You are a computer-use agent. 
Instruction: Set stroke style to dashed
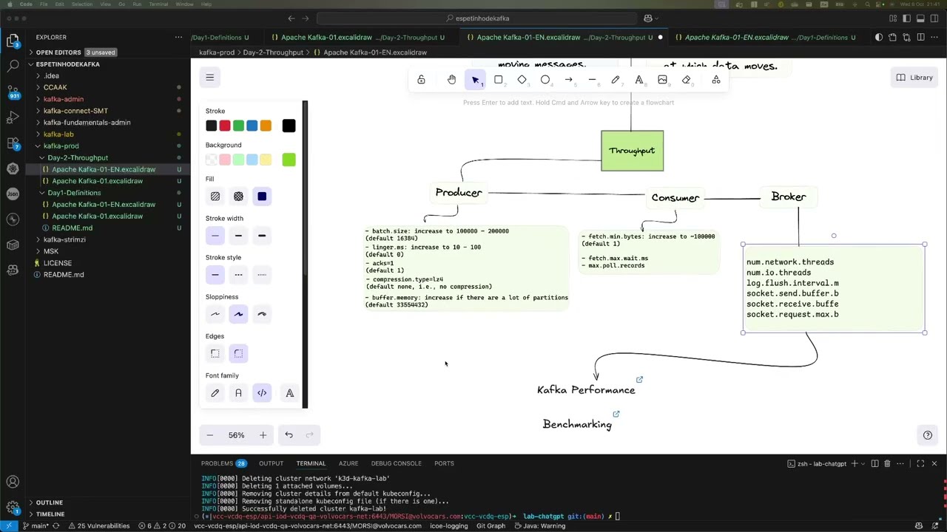pyautogui.click(x=238, y=275)
